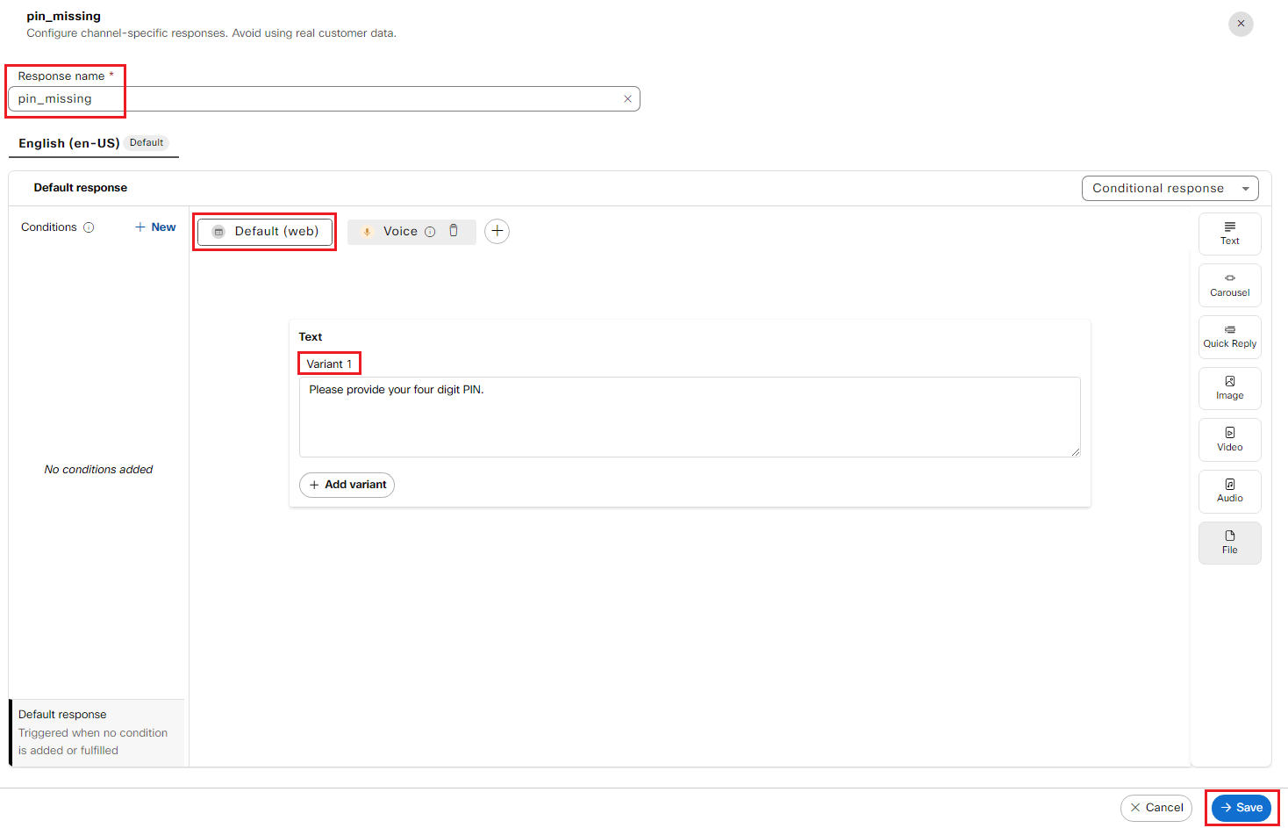Add a New condition

pyautogui.click(x=155, y=227)
